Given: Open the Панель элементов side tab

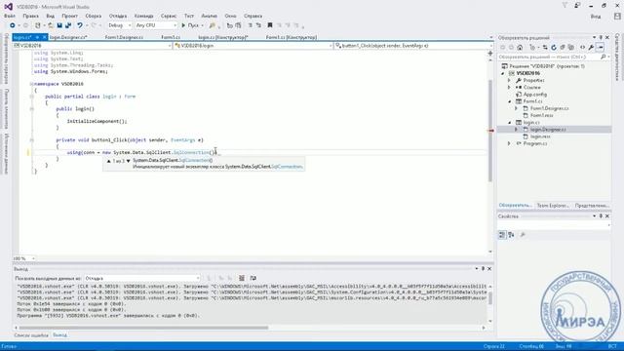Looking at the screenshot, I should point(7,108).
